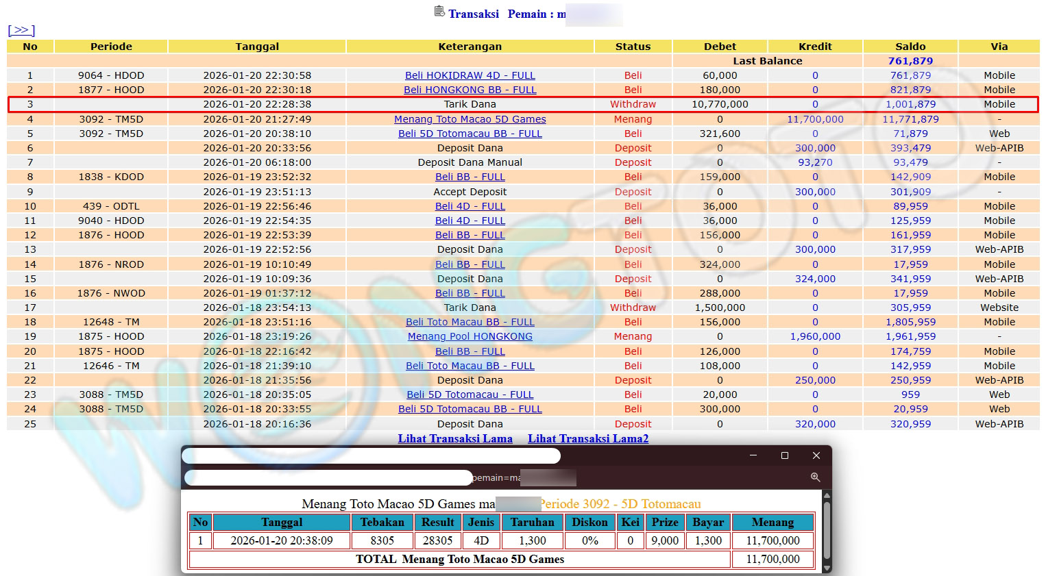Screen dimensions: 1046x576
Task: Open Beli Toto Macau BB - FULL for 12648 - TM
Action: pos(470,322)
